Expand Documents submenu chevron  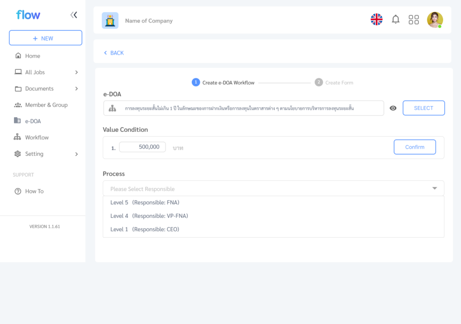[x=77, y=89]
